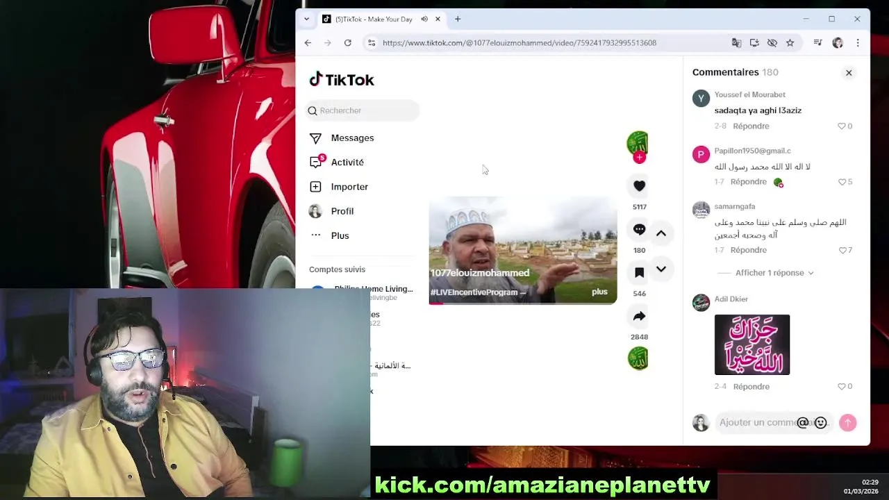View site information icon in address bar
Viewport: 889px width, 500px height.
[x=372, y=43]
